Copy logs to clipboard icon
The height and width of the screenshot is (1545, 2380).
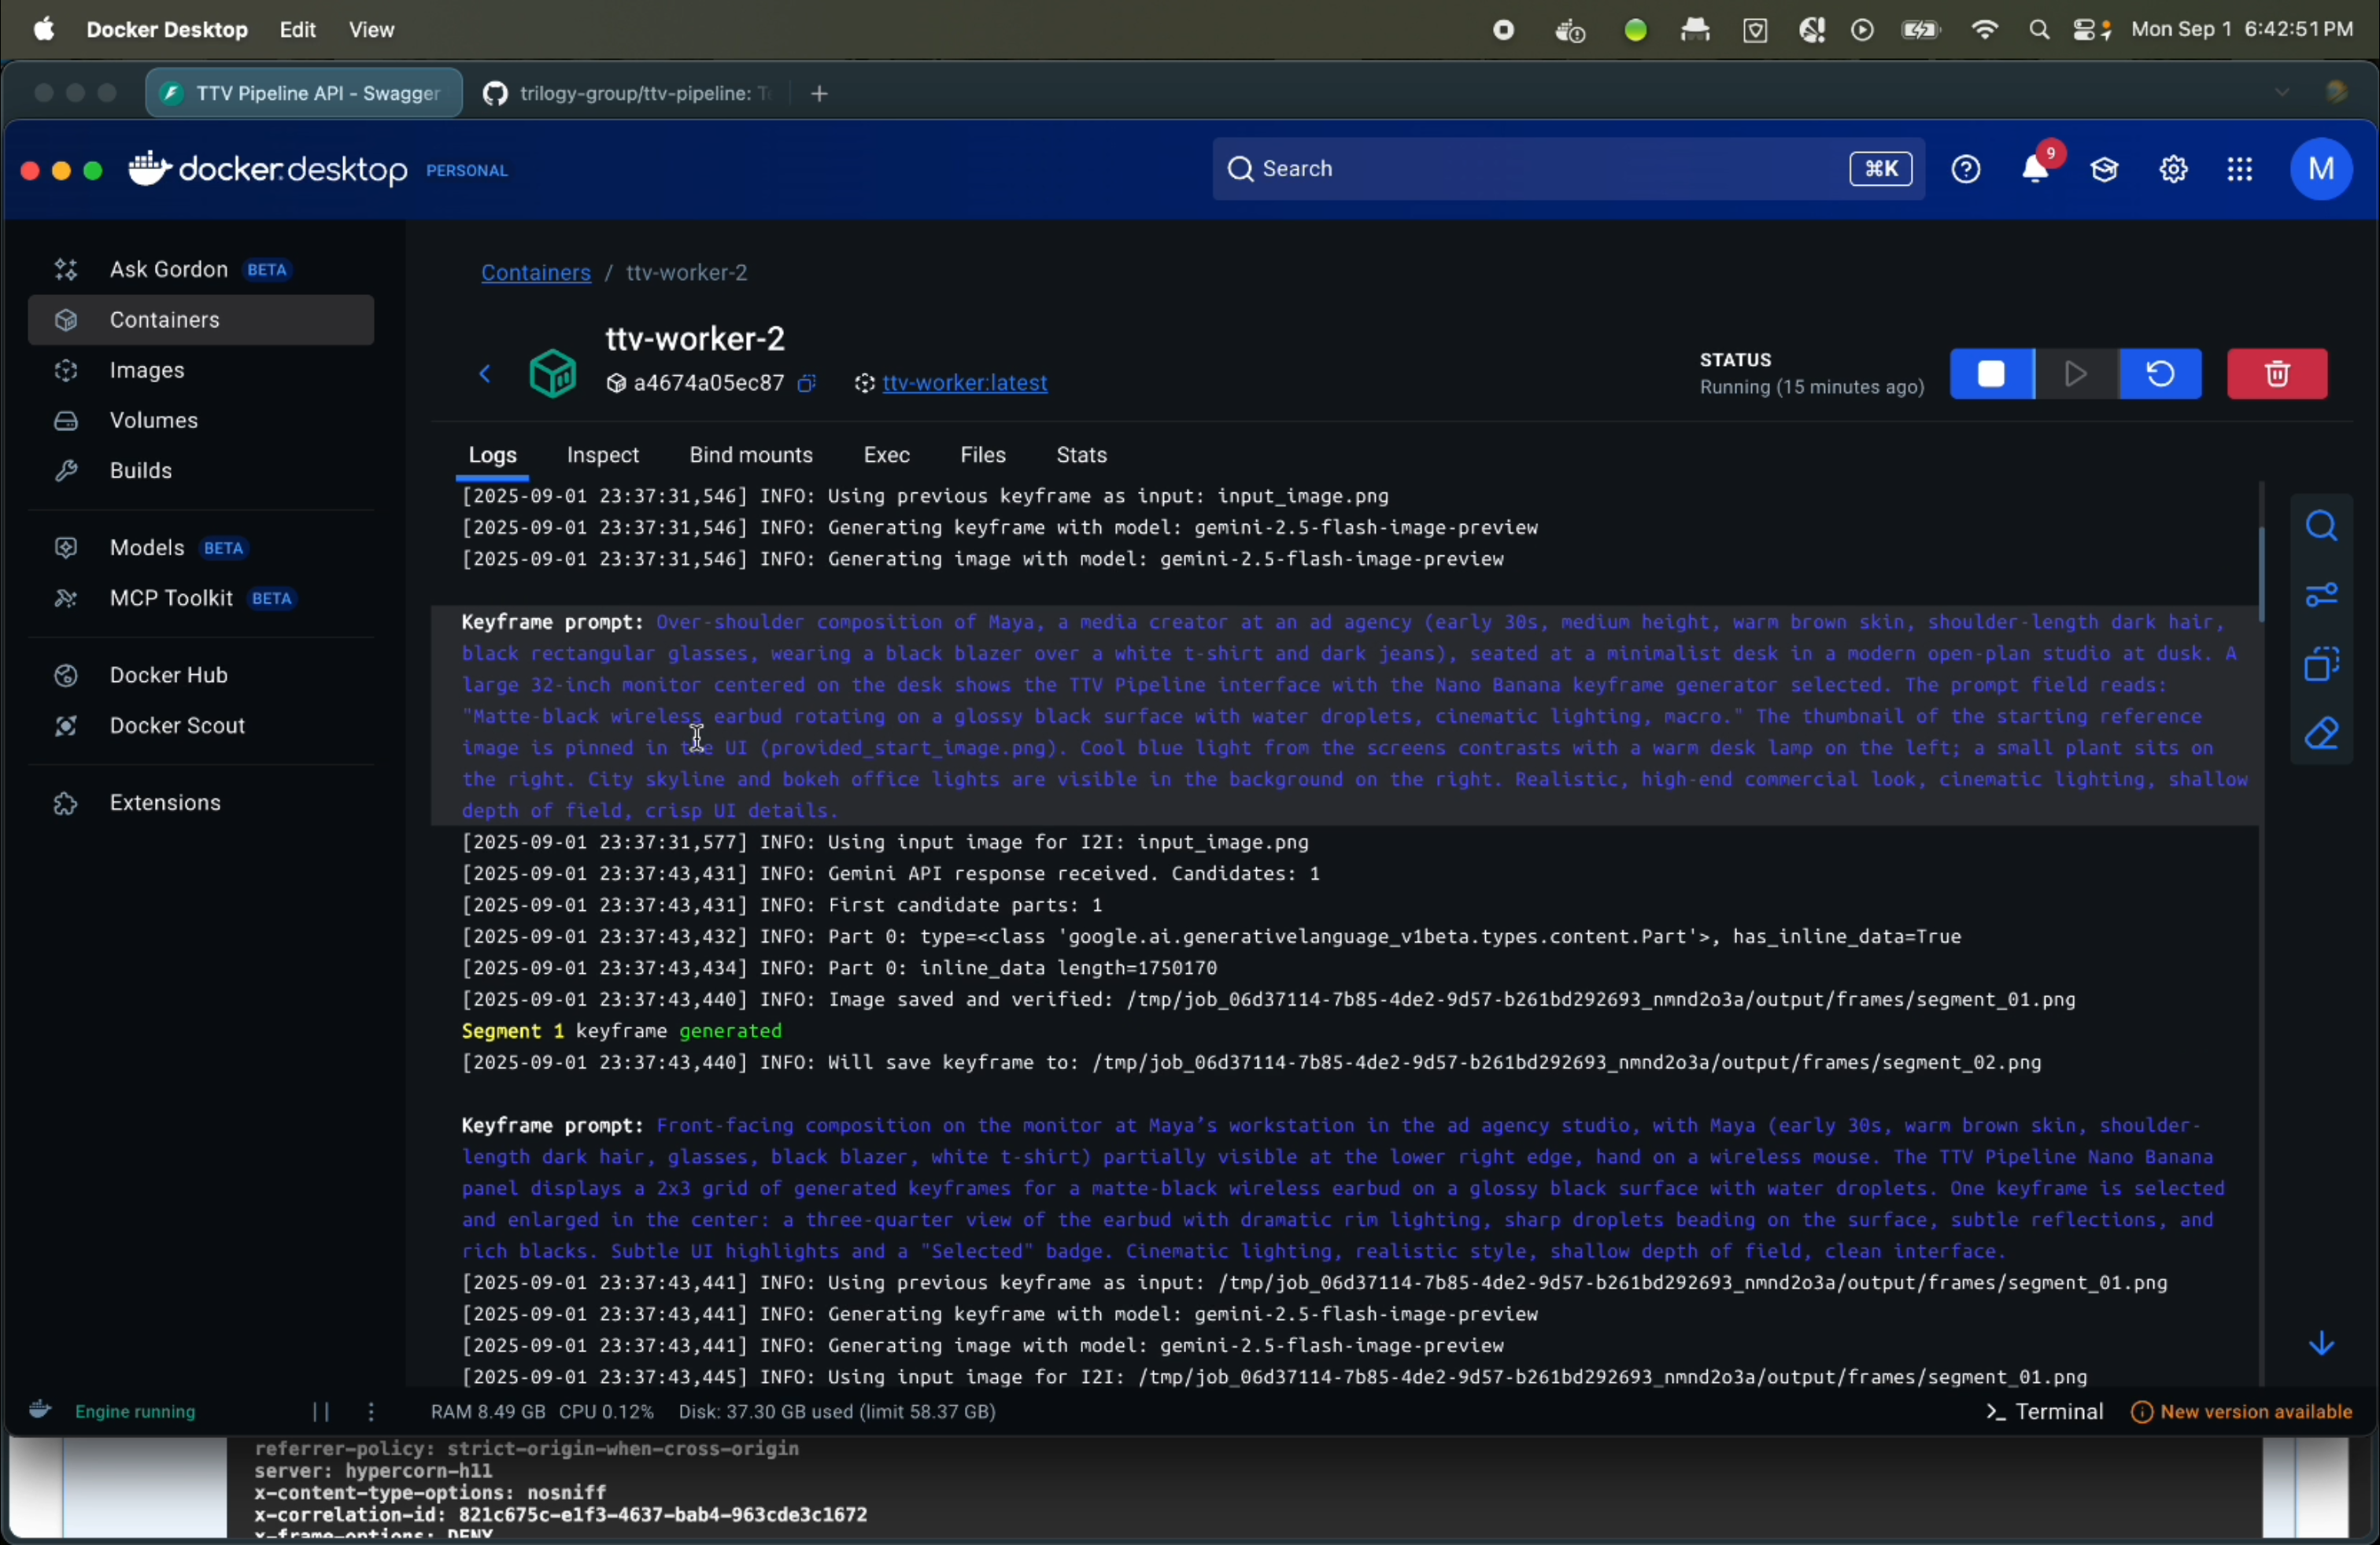(2321, 666)
